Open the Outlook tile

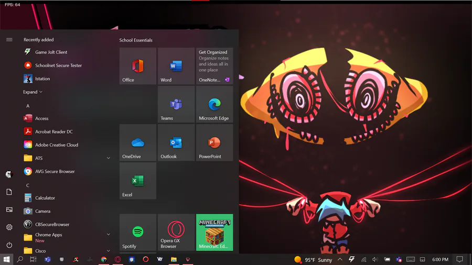[x=176, y=142]
